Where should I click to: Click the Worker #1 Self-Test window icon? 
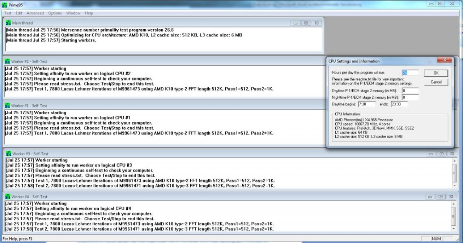pos(7,106)
